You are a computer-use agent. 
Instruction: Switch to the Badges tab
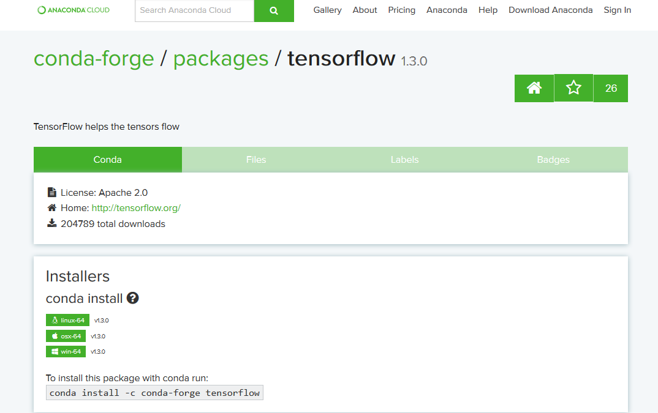tap(553, 159)
